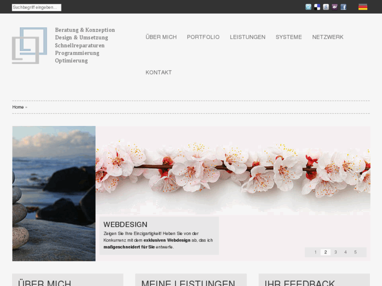The height and width of the screenshot is (286, 382).
Task: Click the 'Design & Umsetzung' tagline
Action: coord(81,37)
